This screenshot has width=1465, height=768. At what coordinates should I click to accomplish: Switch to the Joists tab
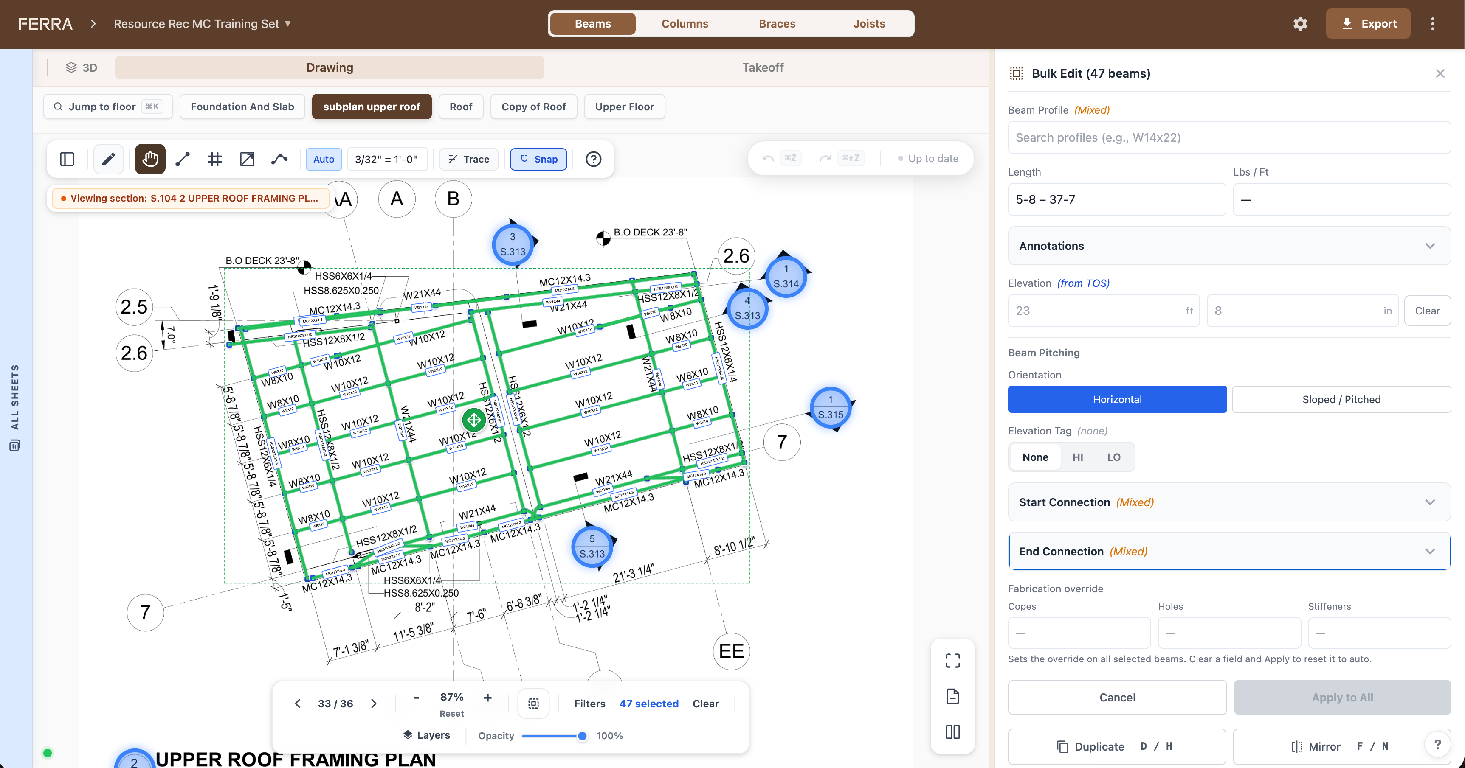pyautogui.click(x=869, y=24)
